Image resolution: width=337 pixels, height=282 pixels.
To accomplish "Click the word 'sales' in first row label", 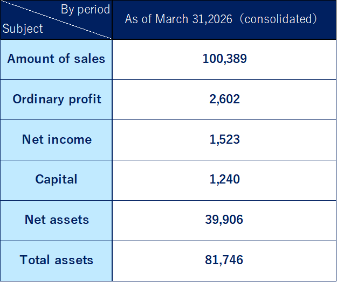I will coord(90,59).
